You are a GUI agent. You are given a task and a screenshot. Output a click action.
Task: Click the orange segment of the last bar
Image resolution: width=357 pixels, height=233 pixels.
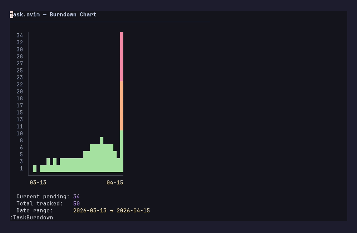pos(122,105)
